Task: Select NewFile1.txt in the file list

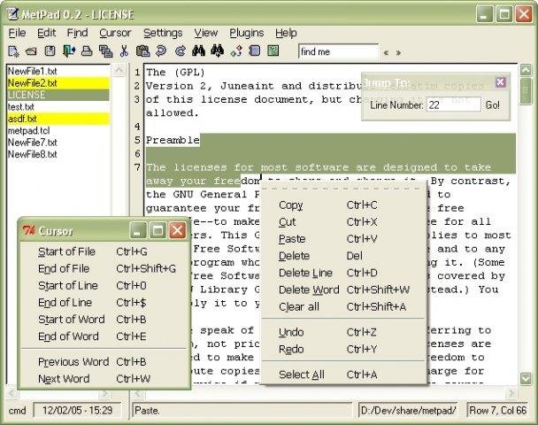Action: (x=58, y=71)
